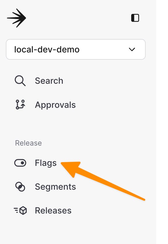This screenshot has height=244, width=168.
Task: Open the local-dev-demo project selector
Action: click(75, 49)
